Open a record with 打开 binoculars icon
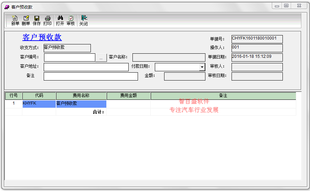This screenshot has width=310, height=191. click(60, 21)
